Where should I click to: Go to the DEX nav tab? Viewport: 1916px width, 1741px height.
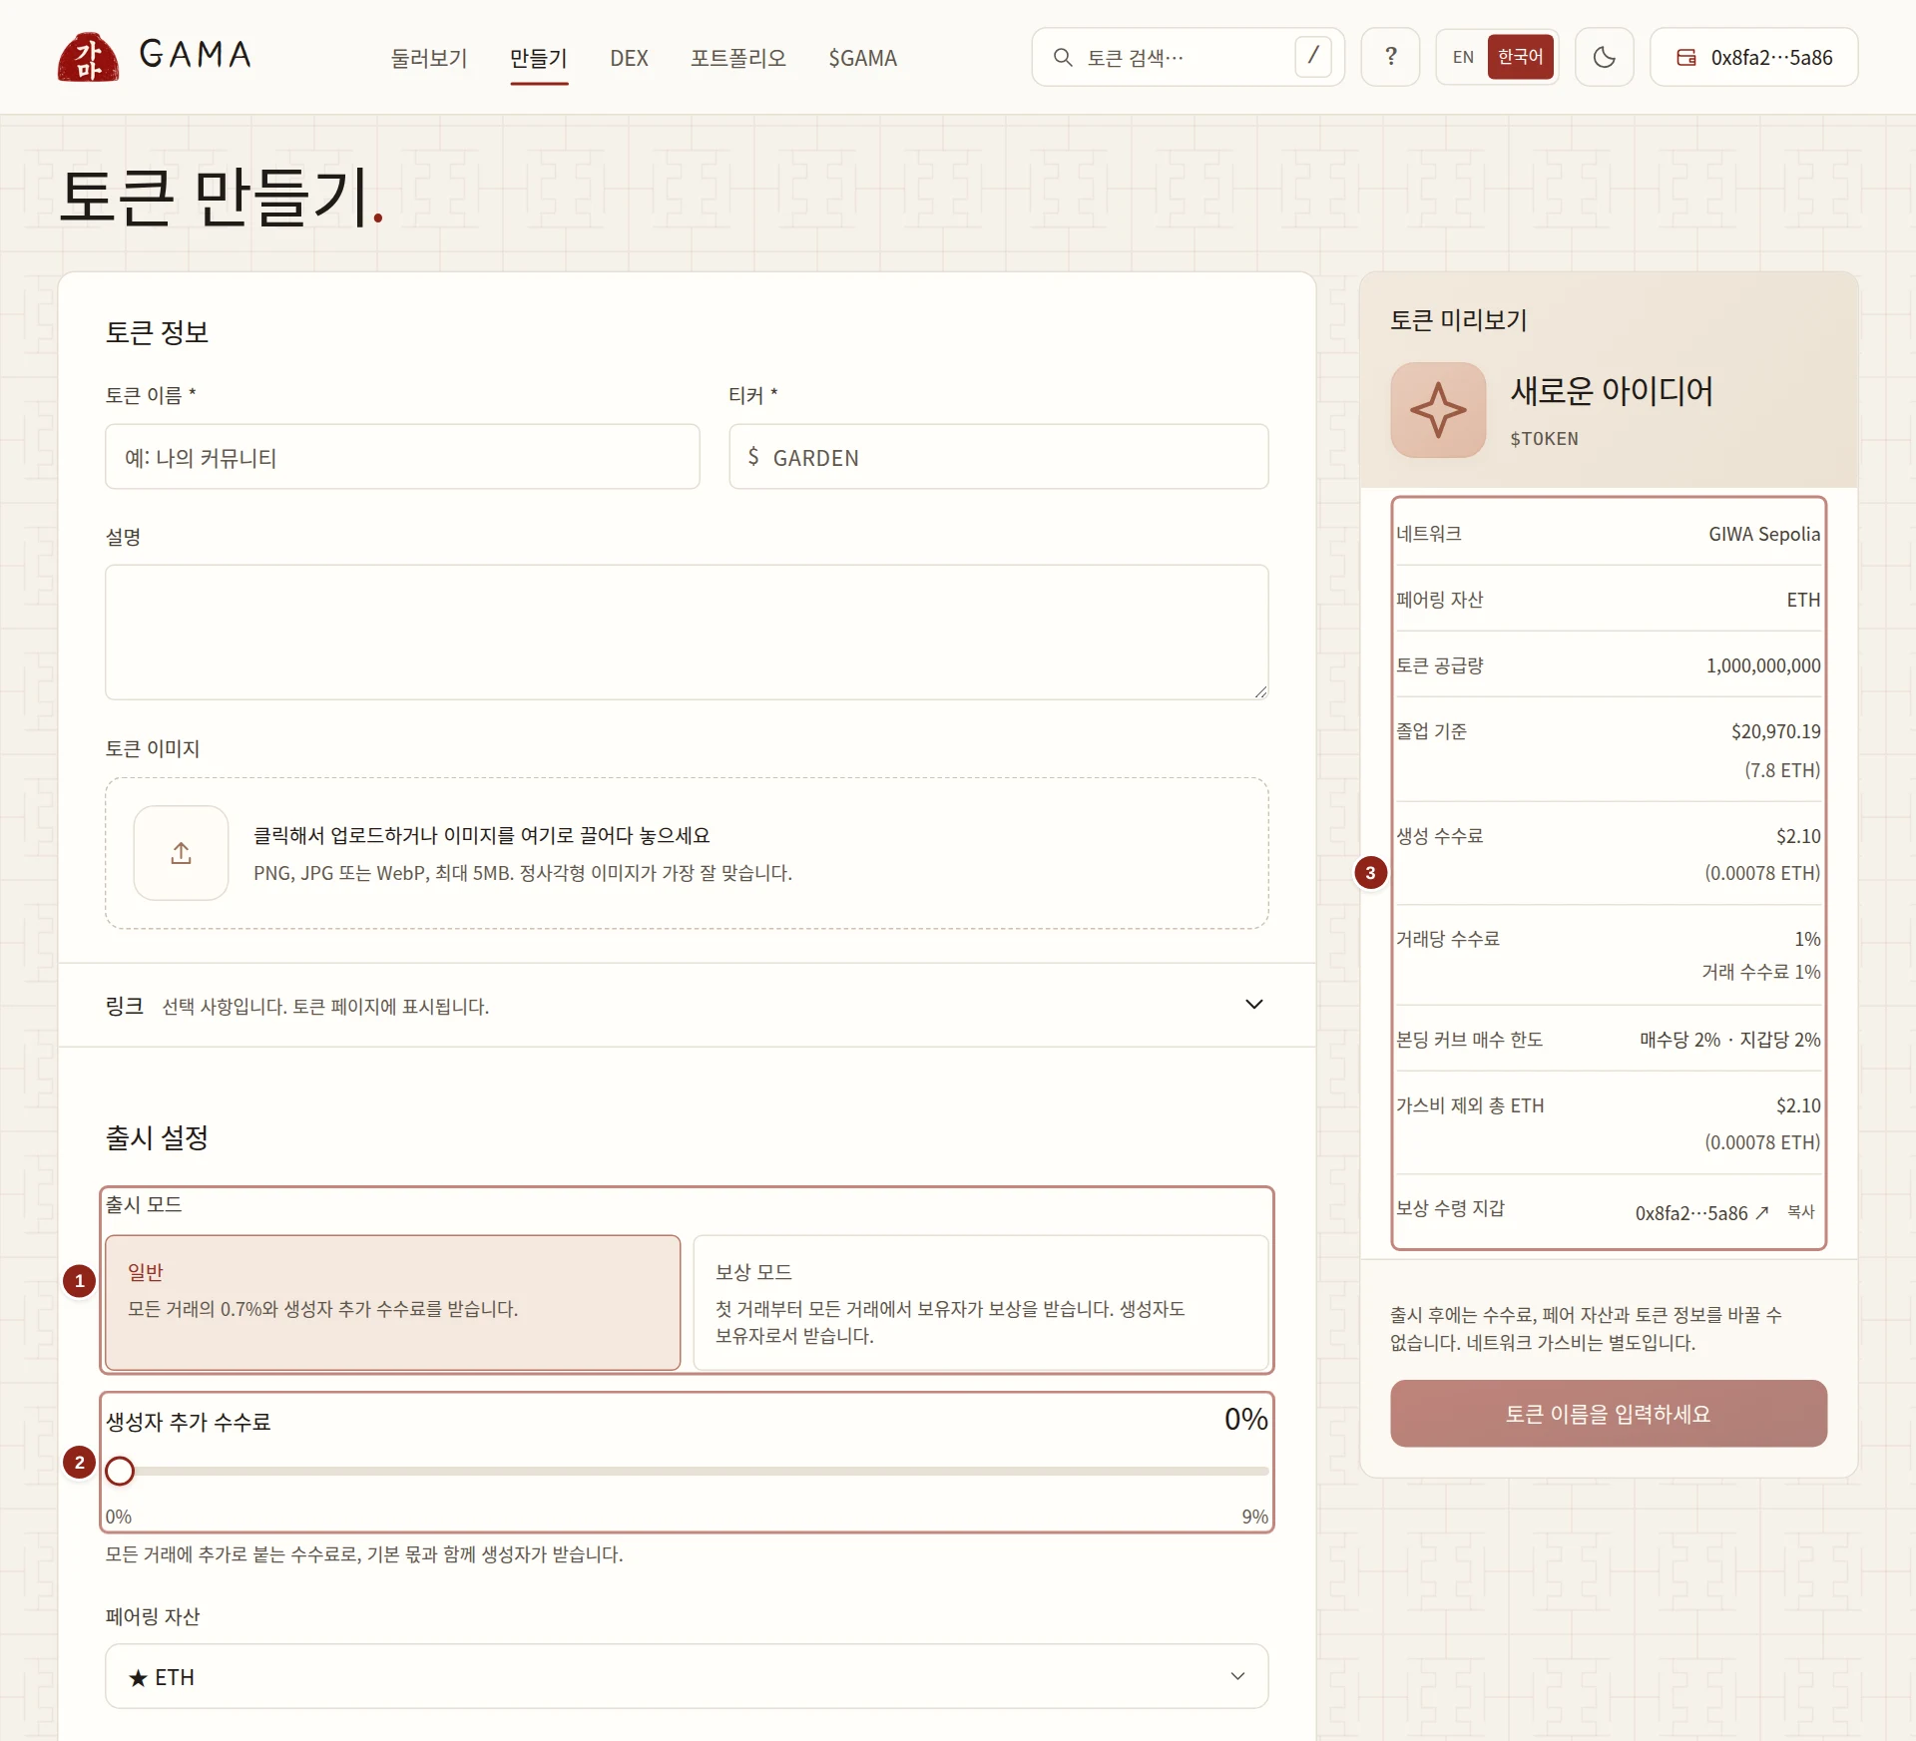(629, 58)
